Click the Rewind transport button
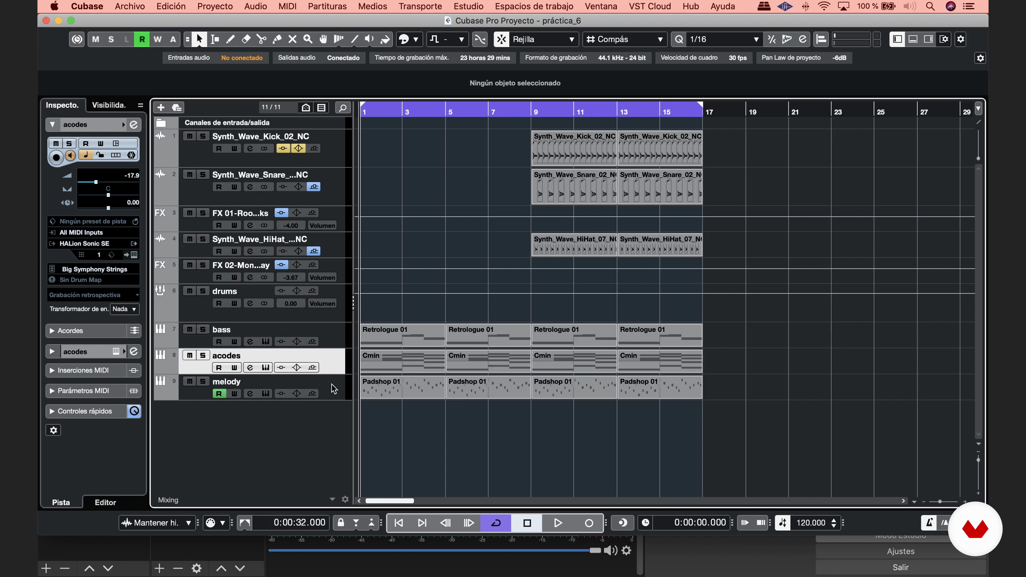1026x577 pixels. [446, 523]
